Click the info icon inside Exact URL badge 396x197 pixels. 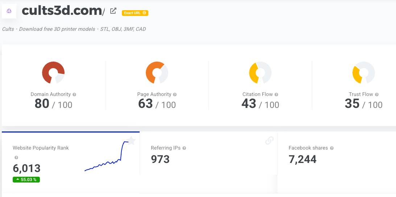coord(144,13)
